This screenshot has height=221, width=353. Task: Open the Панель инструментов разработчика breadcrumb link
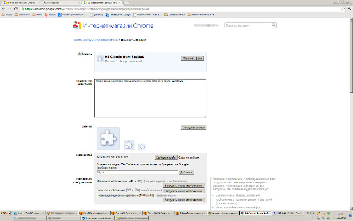95,40
